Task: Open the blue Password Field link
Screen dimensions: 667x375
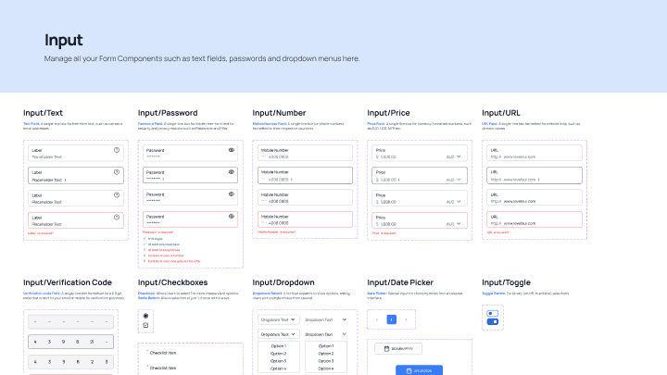Action: pyautogui.click(x=150, y=124)
